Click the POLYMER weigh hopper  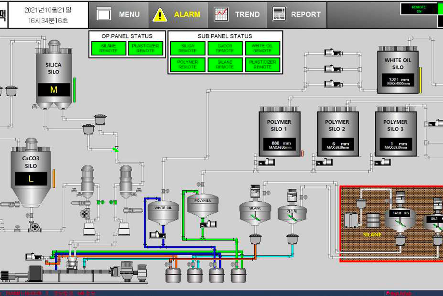203,206
